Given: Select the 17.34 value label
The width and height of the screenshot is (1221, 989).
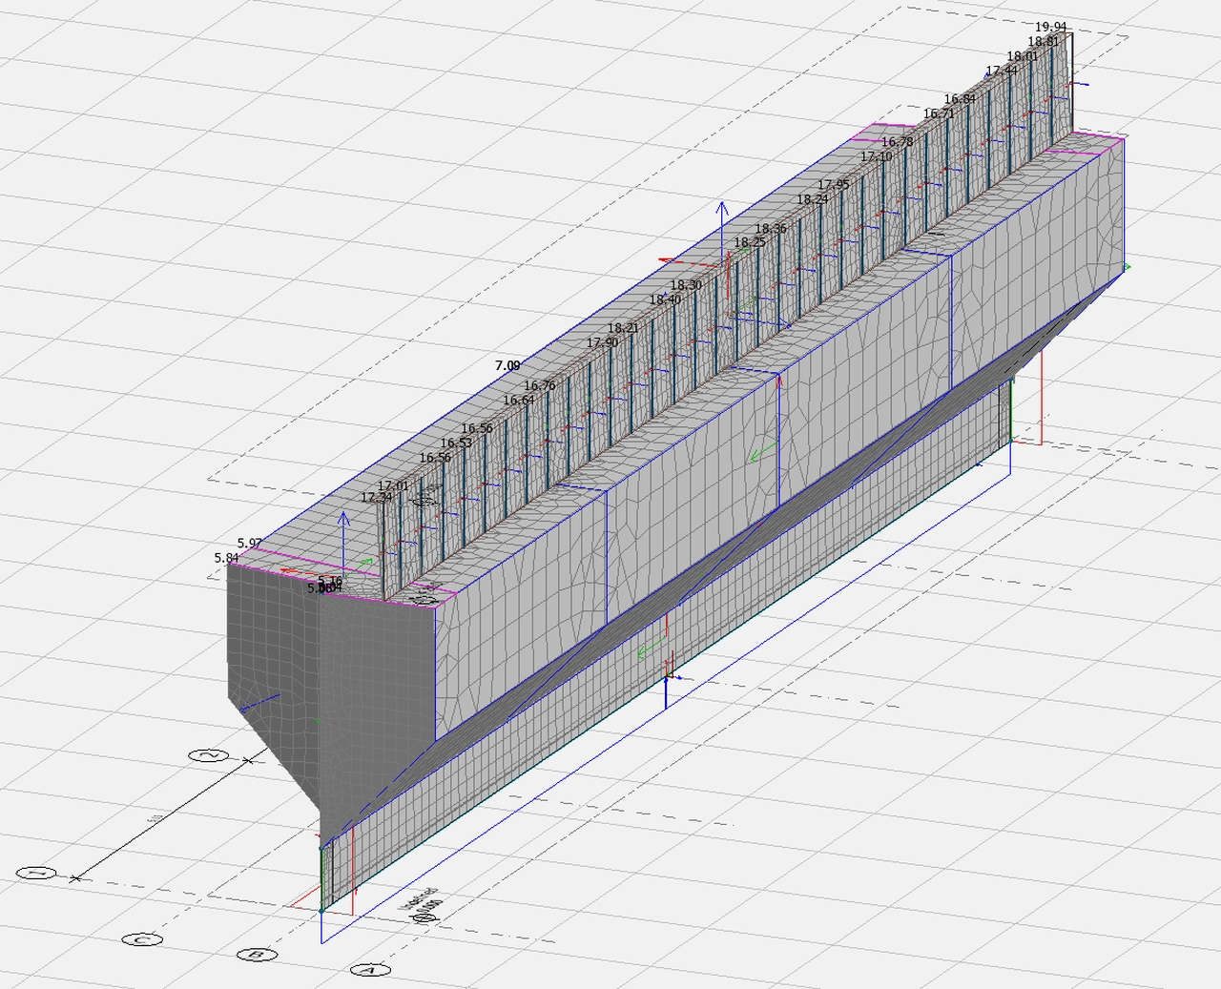Looking at the screenshot, I should coord(377,497).
